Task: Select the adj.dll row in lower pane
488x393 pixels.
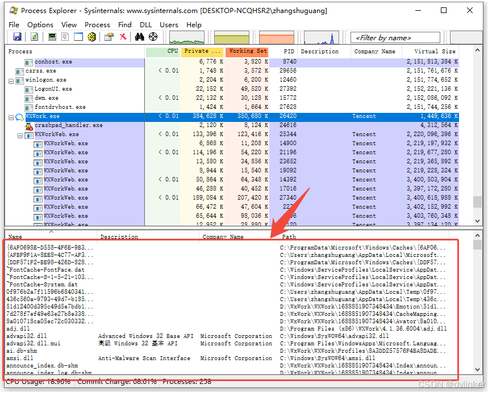Action: [x=227, y=329]
